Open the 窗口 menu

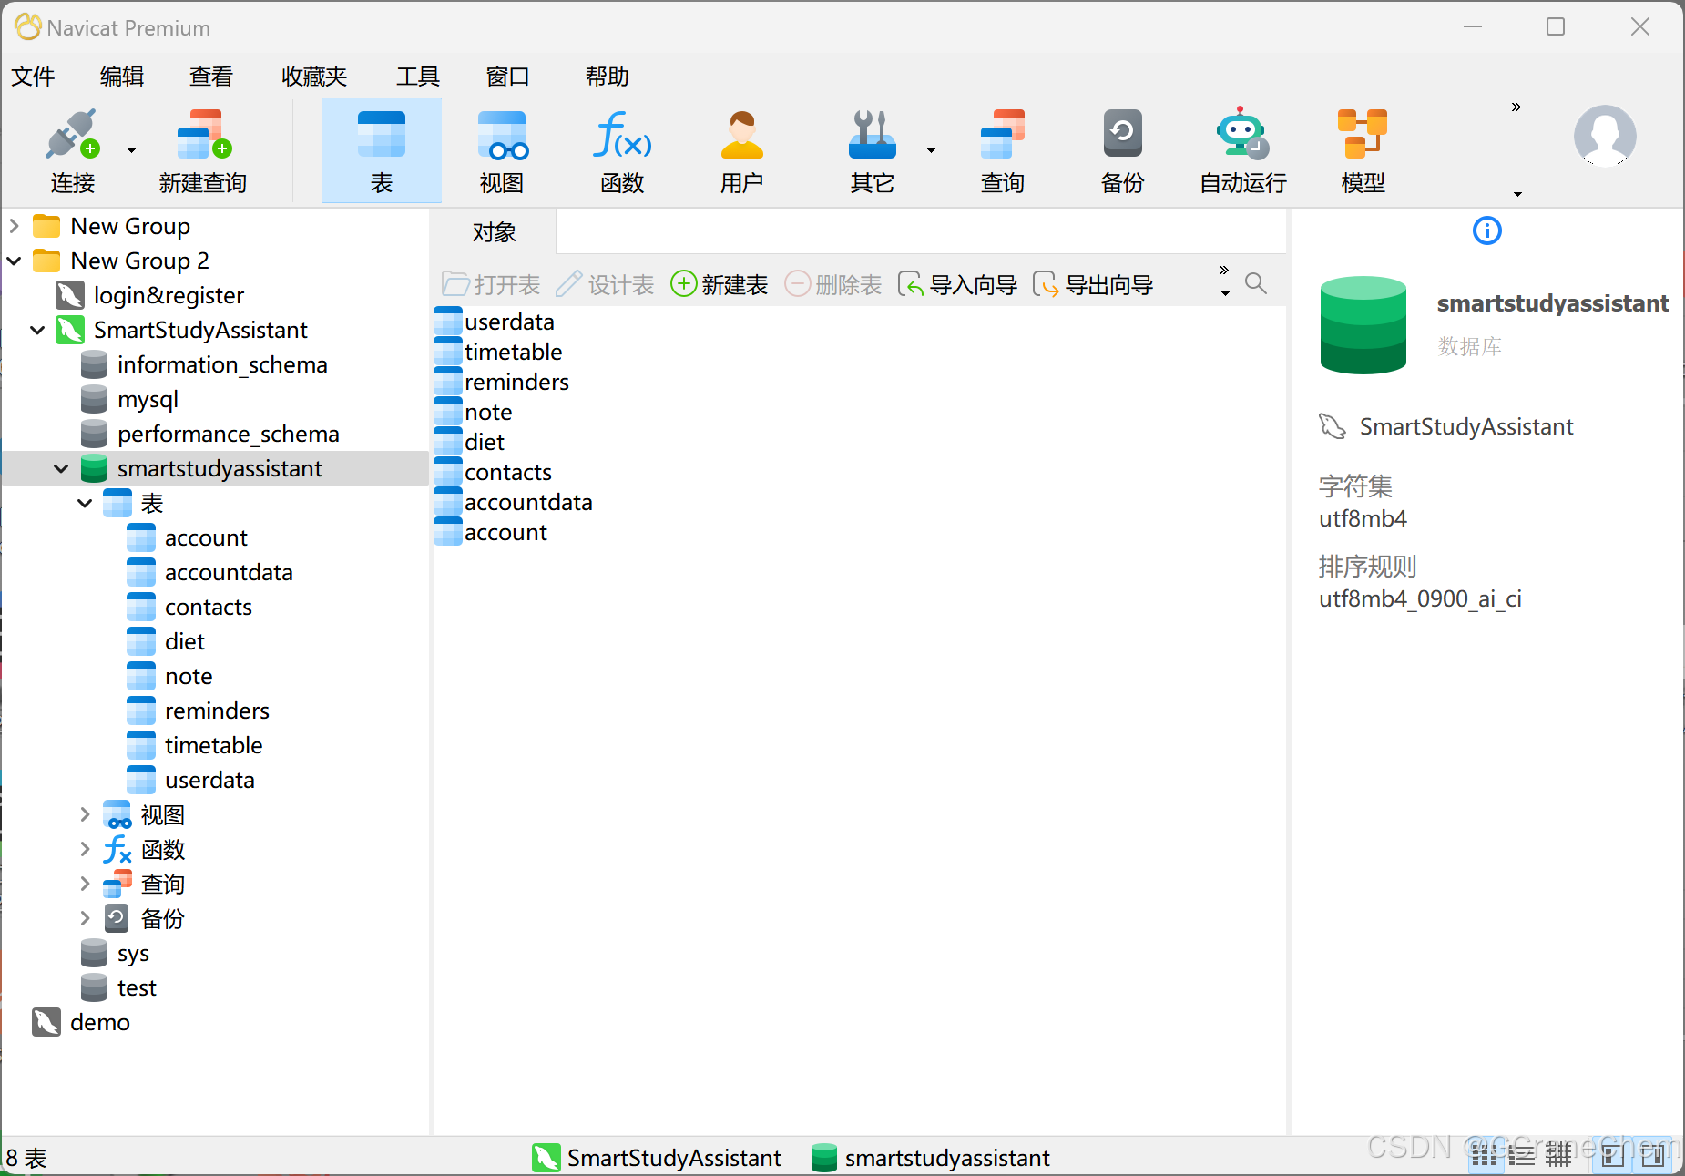[507, 77]
